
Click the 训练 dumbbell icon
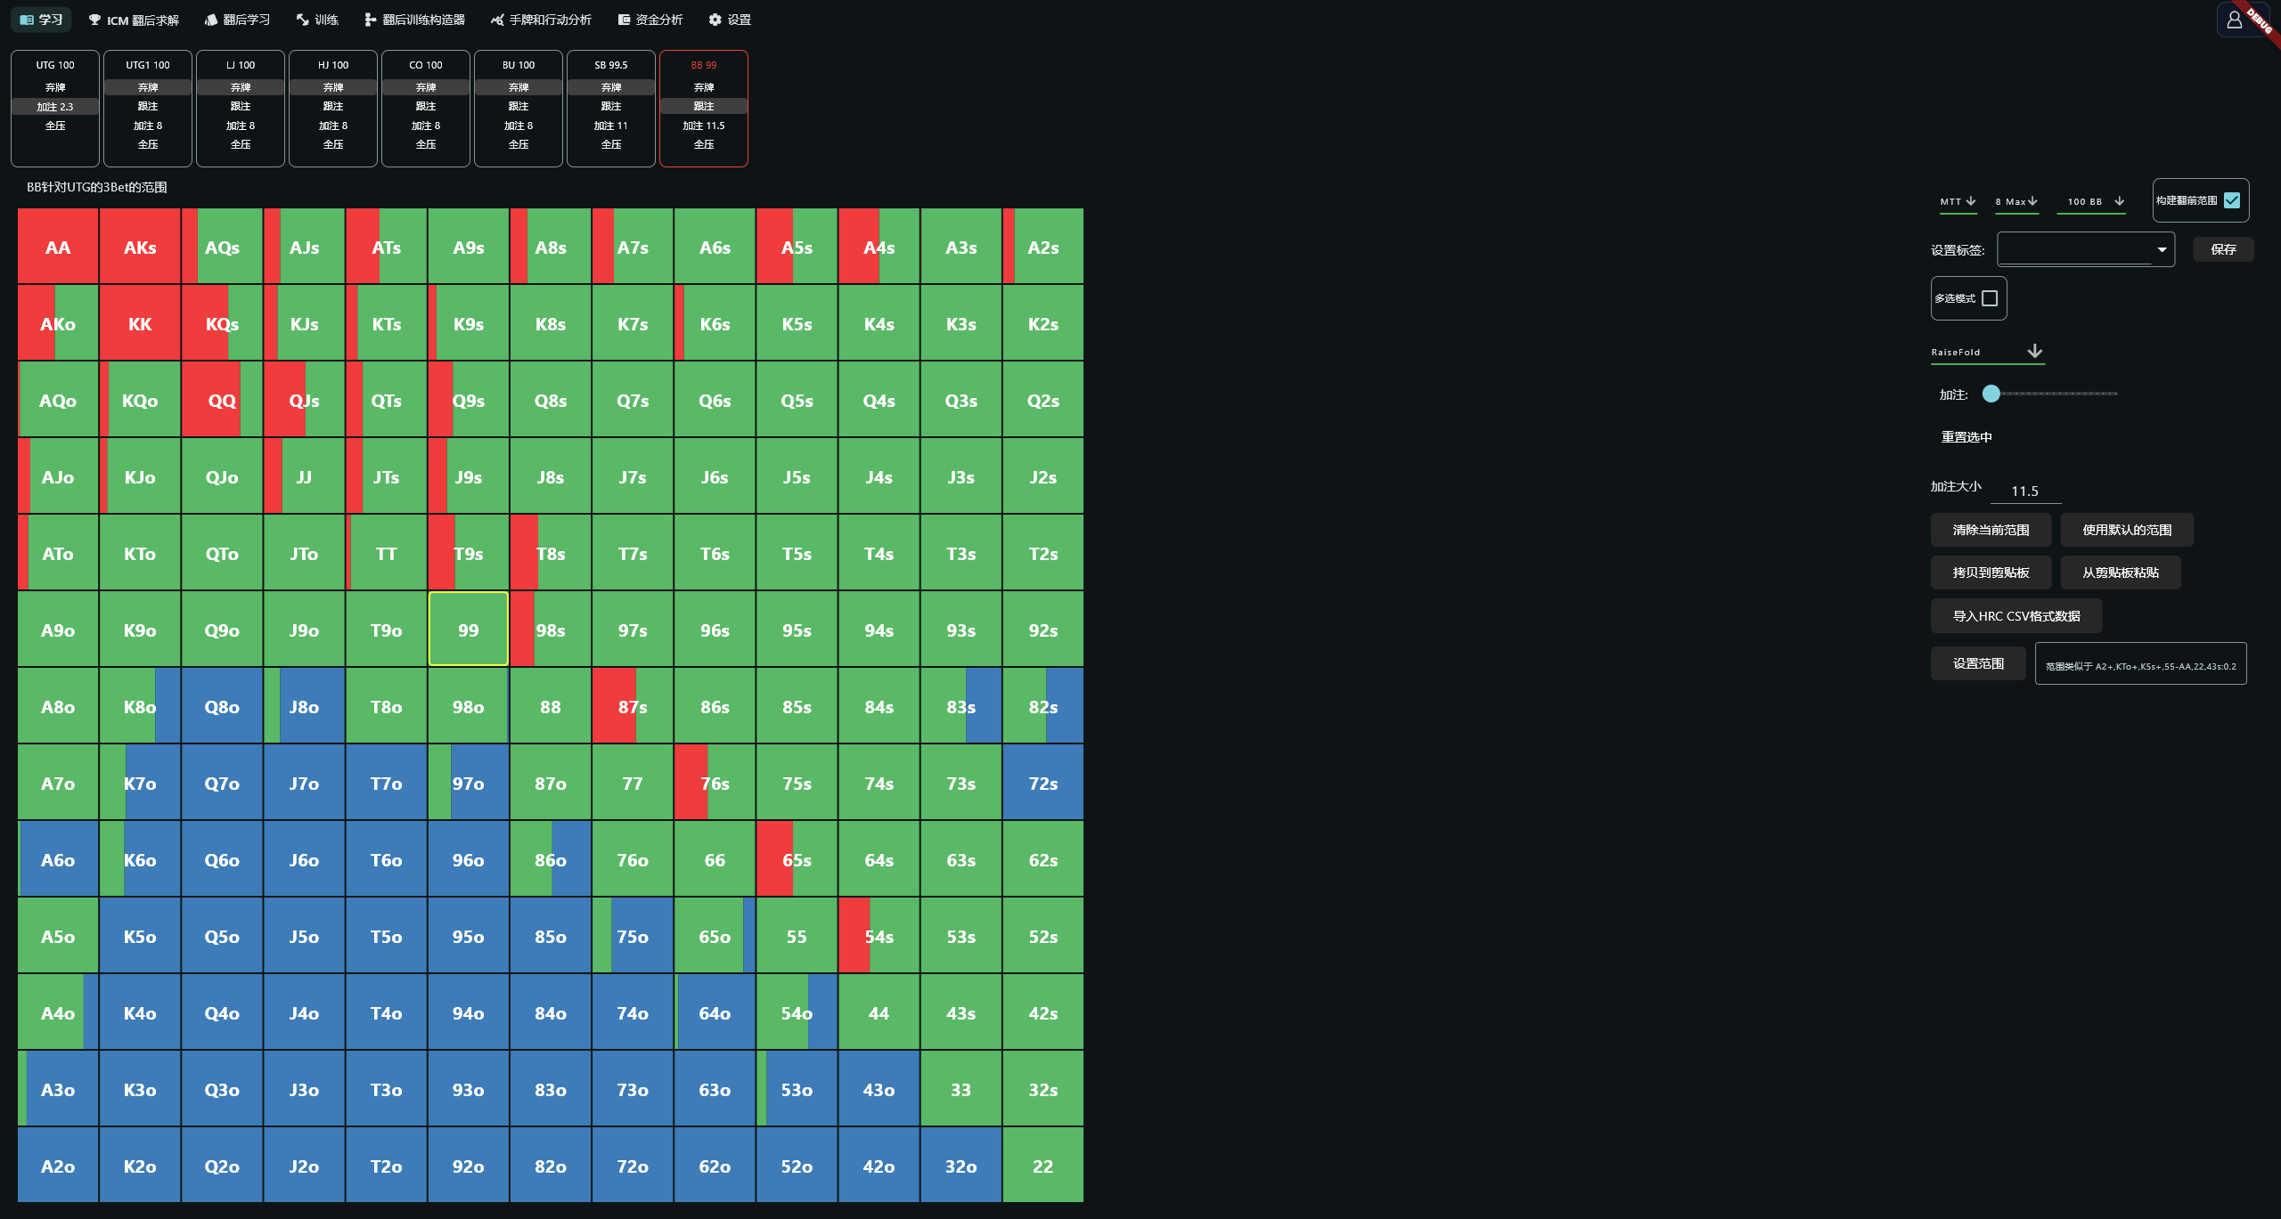tap(303, 20)
